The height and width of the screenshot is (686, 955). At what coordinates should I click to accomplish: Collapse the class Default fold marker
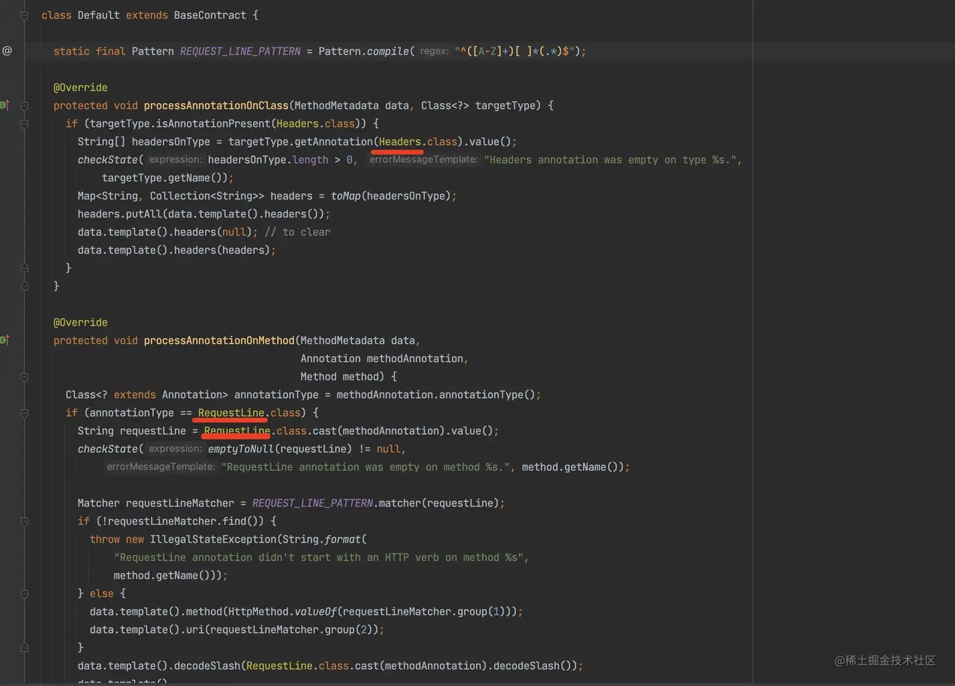(x=25, y=15)
